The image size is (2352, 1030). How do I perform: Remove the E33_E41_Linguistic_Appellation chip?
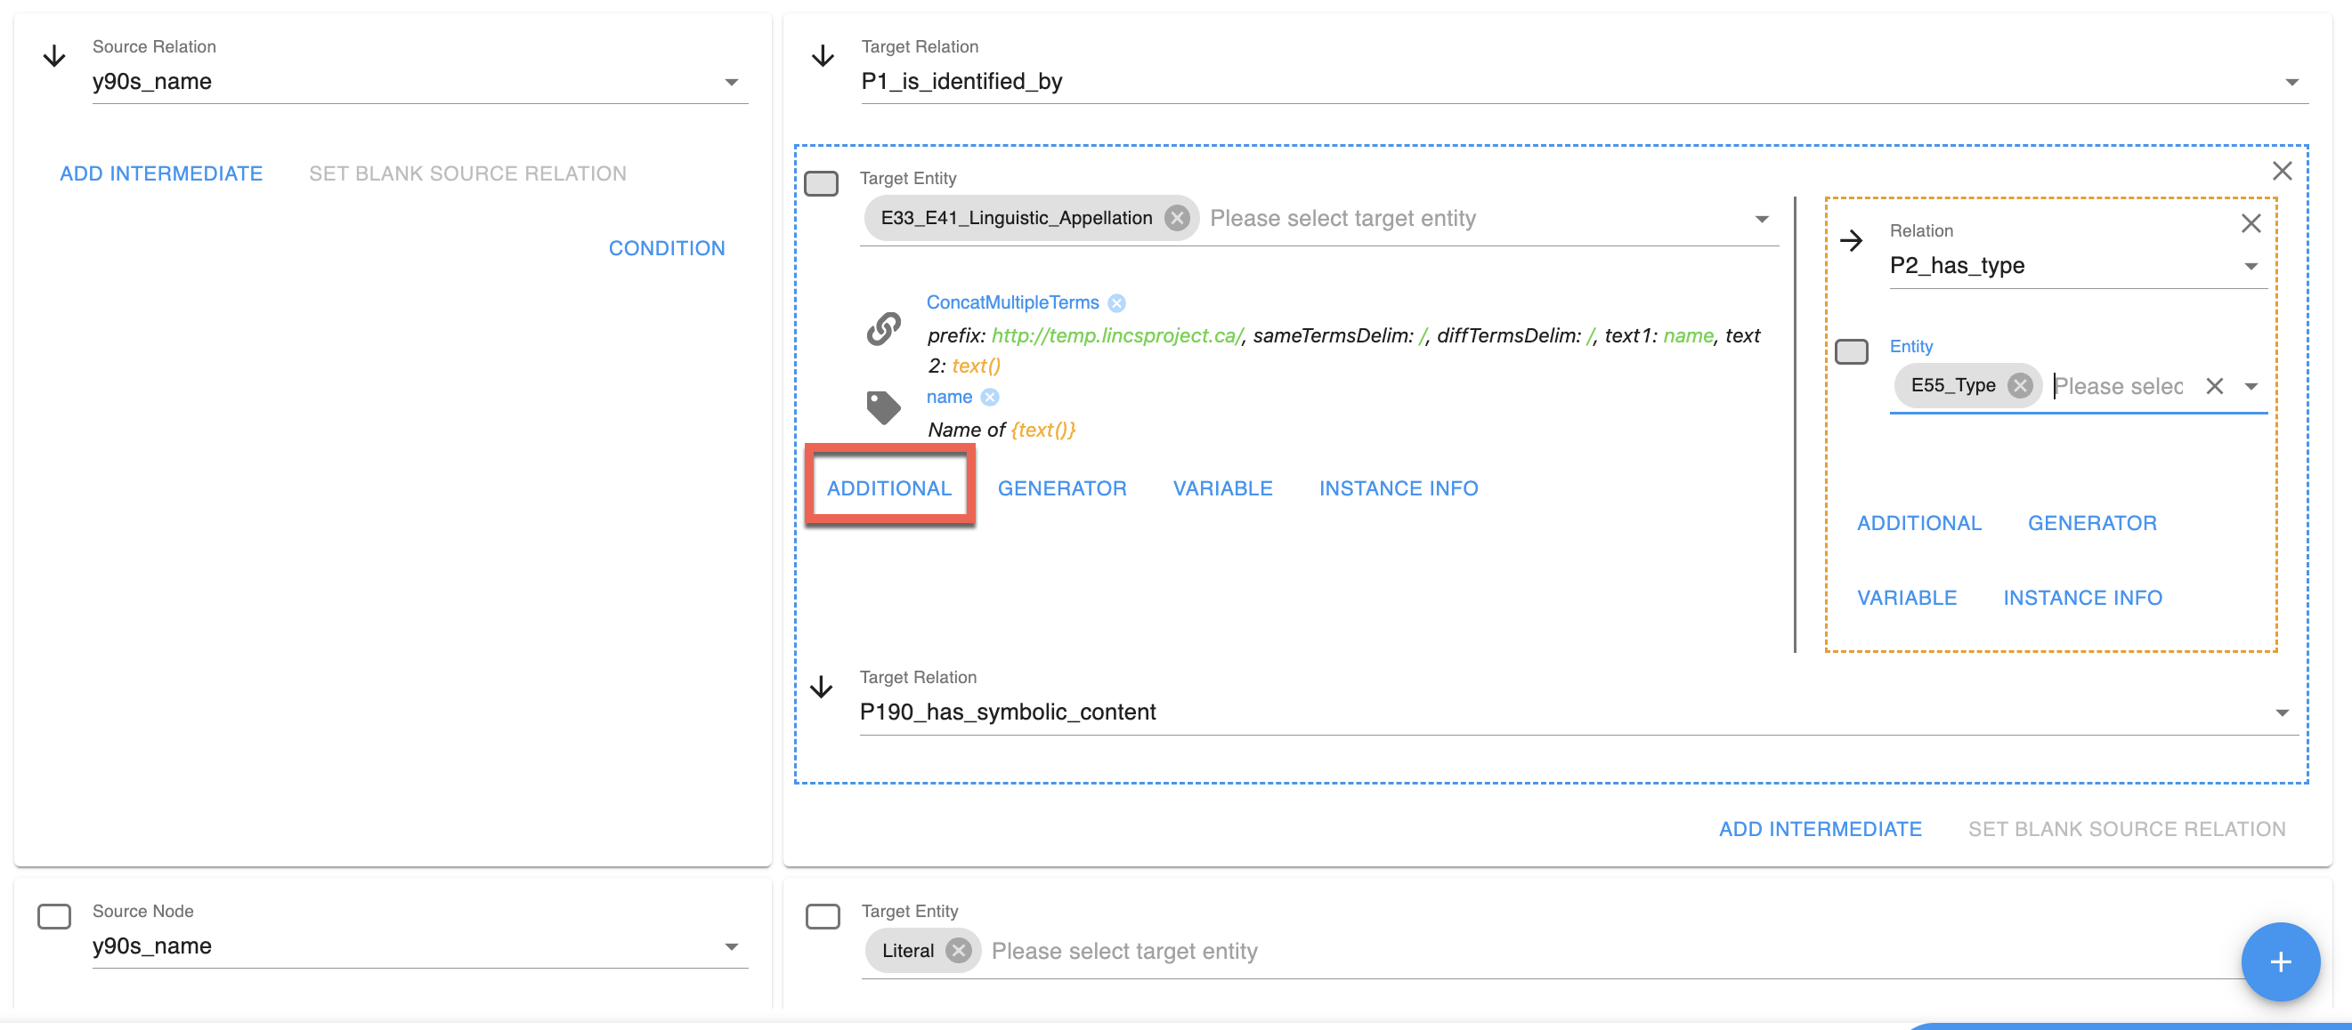pyautogui.click(x=1177, y=218)
